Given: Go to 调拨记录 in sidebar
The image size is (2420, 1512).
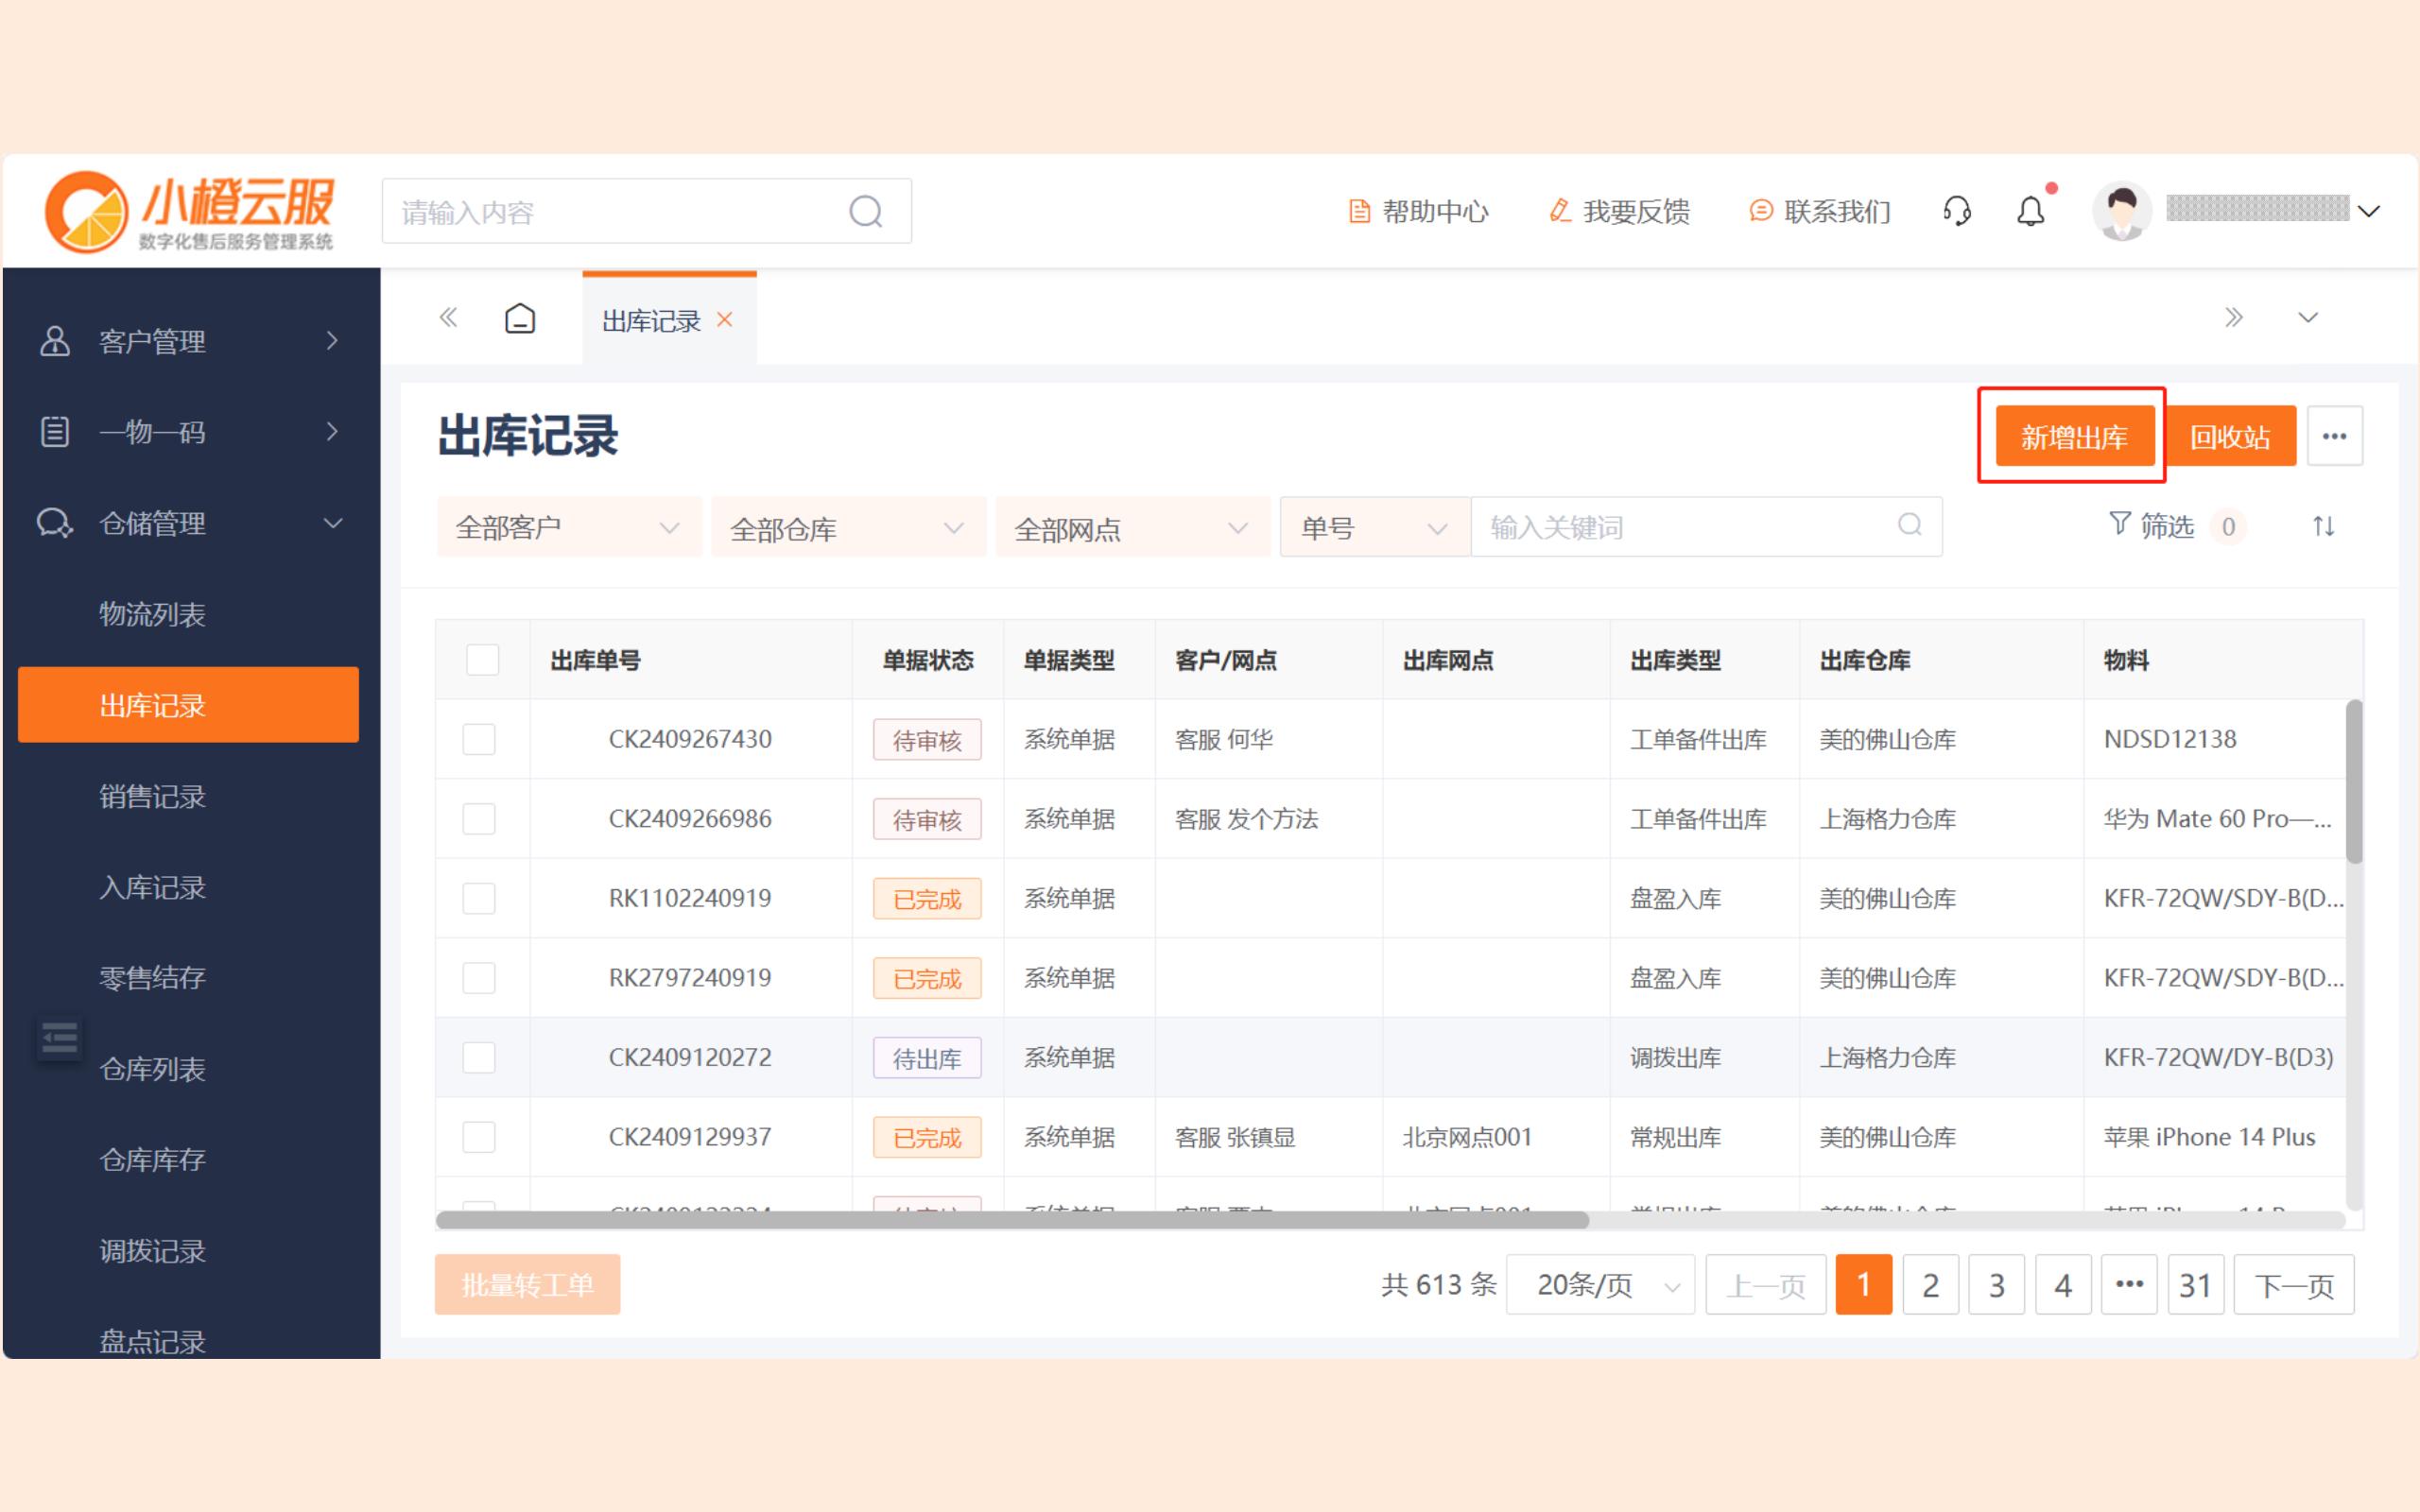Looking at the screenshot, I should point(152,1251).
